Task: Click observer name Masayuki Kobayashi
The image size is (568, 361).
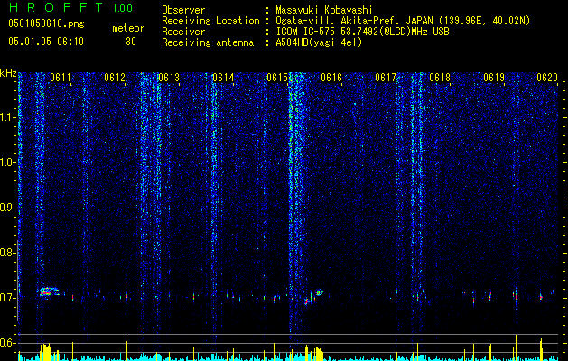Action: point(324,10)
